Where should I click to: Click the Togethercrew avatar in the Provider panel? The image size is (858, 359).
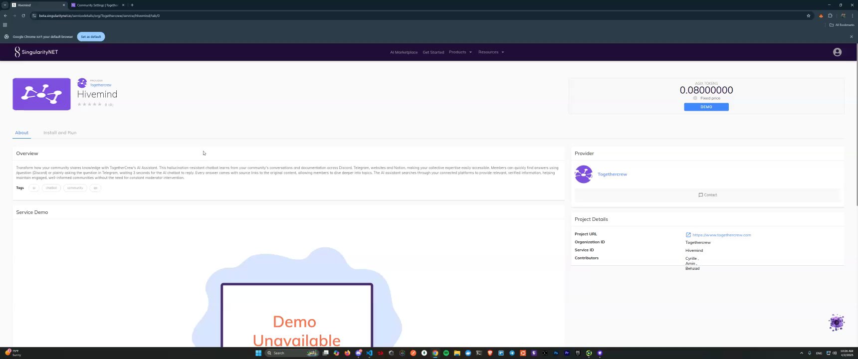coord(584,174)
